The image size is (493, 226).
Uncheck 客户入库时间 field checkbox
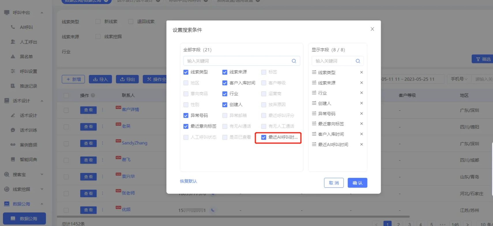pos(225,83)
